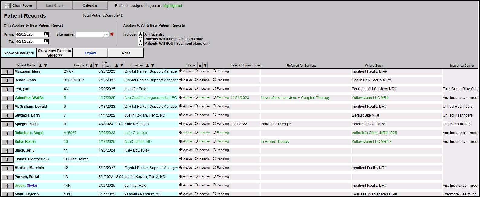This screenshot has width=480, height=197.
Task: Open the Chart Room tab
Action: (x=19, y=5)
